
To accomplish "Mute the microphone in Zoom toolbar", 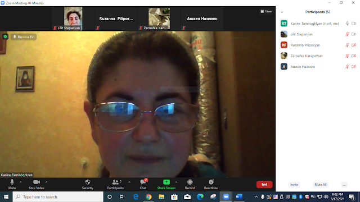I will 12,185.
